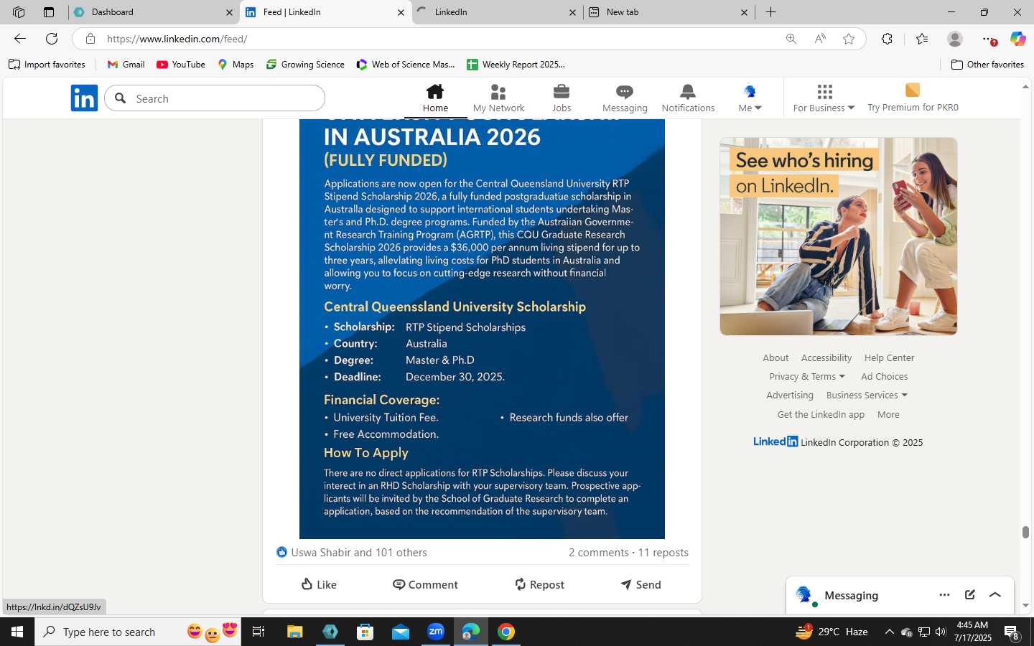Open the See who's hiring ad

pos(839,236)
